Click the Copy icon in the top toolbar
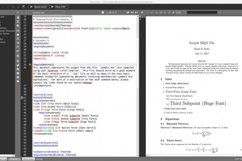Image resolution: width=242 pixels, height=161 pixels. click(13, 7)
